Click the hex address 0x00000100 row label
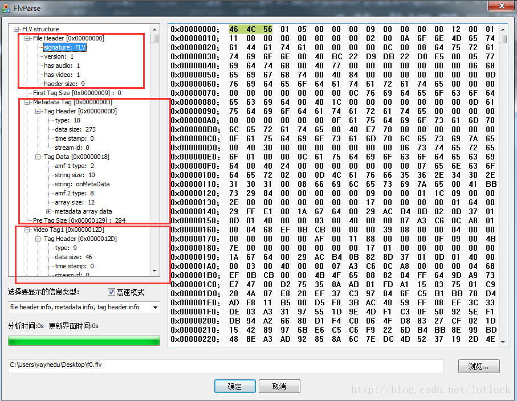The image size is (517, 401). (x=195, y=175)
